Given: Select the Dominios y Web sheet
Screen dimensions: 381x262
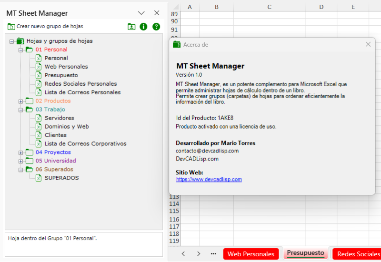Looking at the screenshot, I should coord(67,126).
